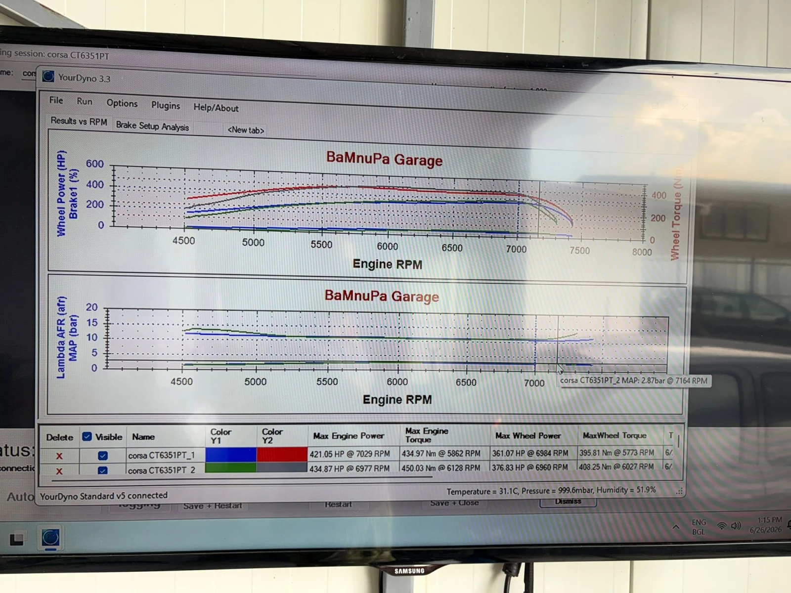Click 395.81 Nm @ 5773 RPM cell

point(616,452)
